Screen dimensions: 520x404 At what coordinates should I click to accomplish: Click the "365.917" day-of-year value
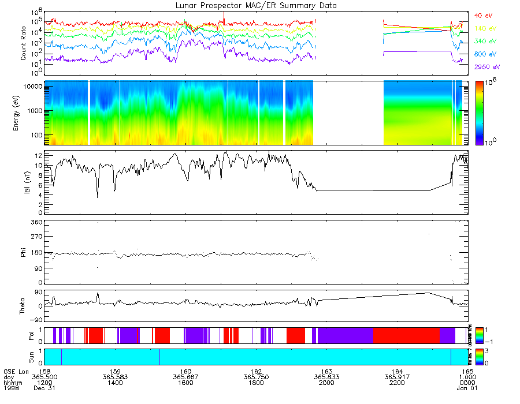coord(398,377)
